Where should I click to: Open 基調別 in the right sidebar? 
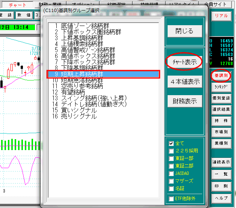coord(221,76)
